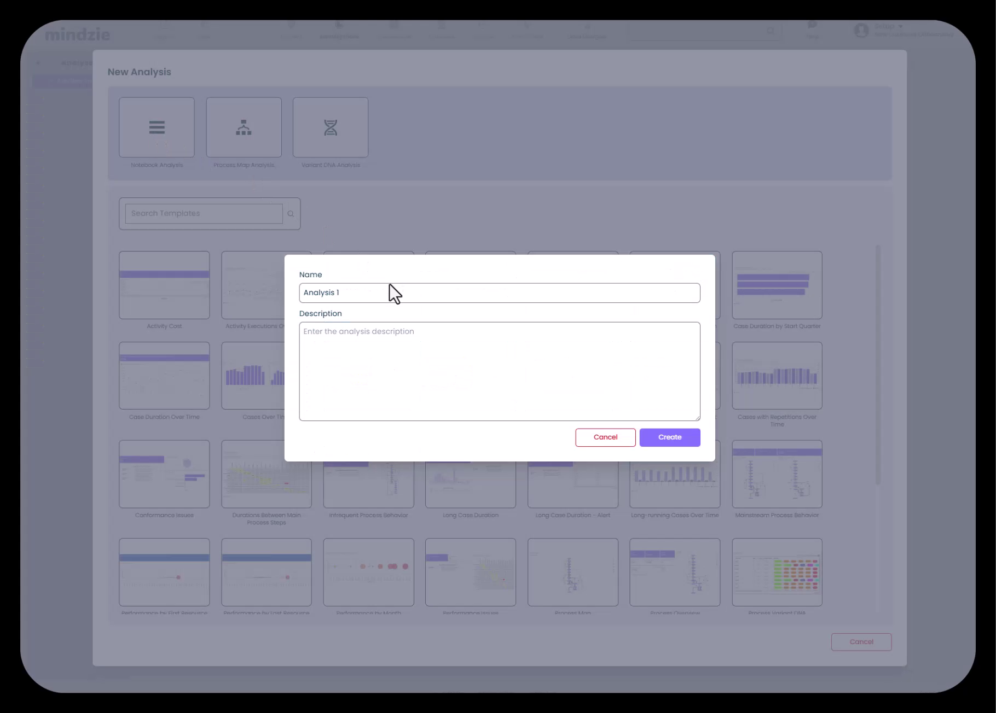
Task: Click the mindzie logo
Action: 77,35
